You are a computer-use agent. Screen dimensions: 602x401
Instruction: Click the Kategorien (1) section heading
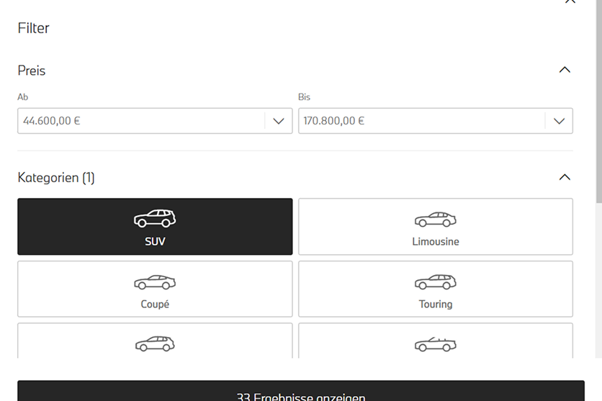[x=56, y=177]
